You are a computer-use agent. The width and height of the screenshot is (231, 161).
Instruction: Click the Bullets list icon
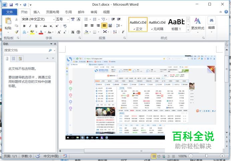pyautogui.click(x=86, y=19)
